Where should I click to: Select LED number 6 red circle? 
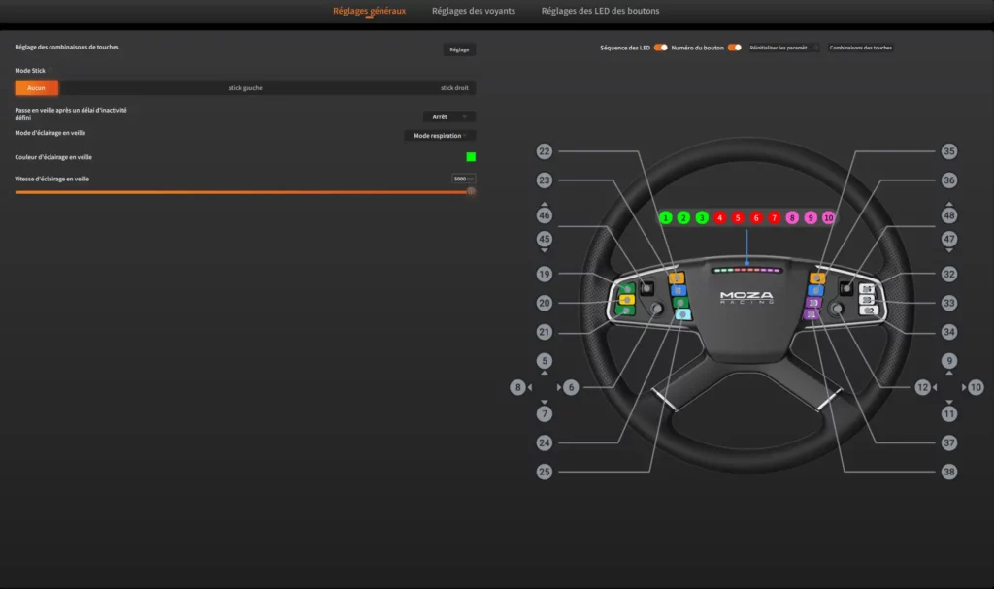point(756,218)
